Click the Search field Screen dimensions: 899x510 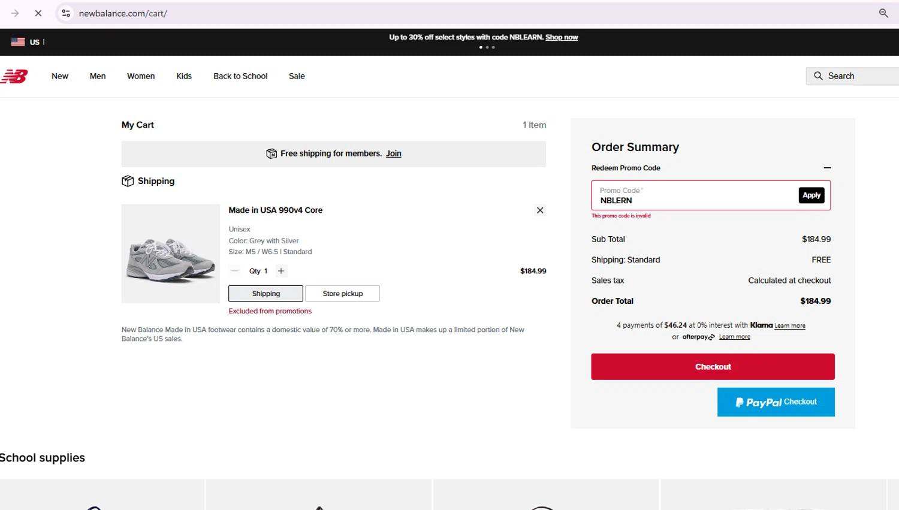pos(852,76)
